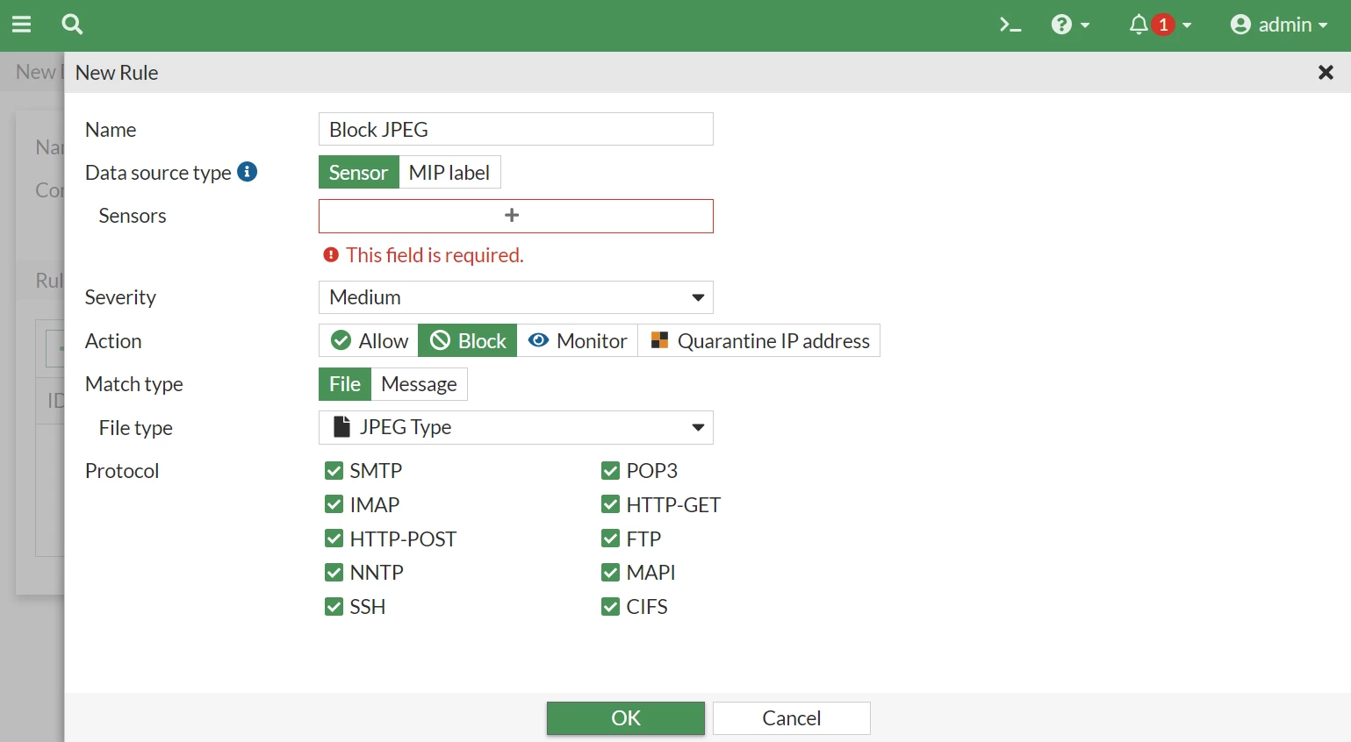1351x742 pixels.
Task: Uncheck the NNTP protocol
Action: coord(334,573)
